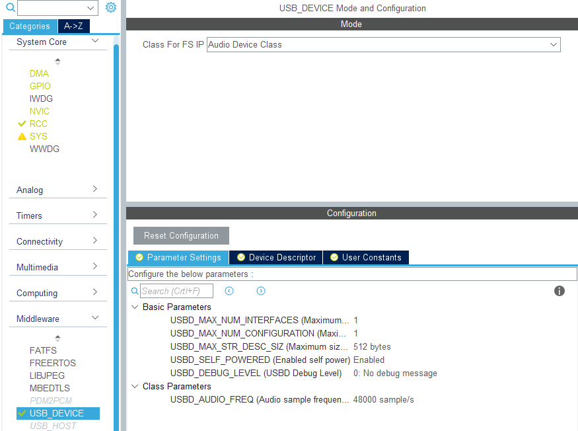
Task: Click the settings gear icon atop the sidebar
Action: pyautogui.click(x=110, y=7)
